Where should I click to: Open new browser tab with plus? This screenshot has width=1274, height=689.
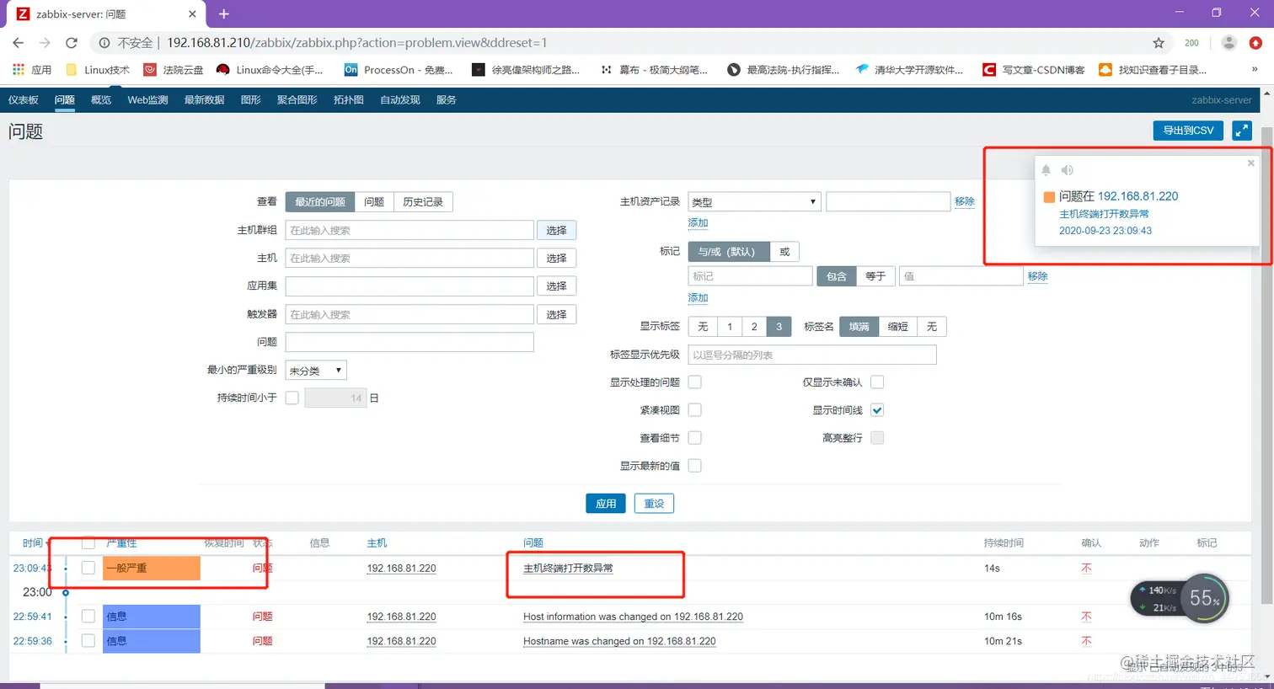pyautogui.click(x=224, y=14)
